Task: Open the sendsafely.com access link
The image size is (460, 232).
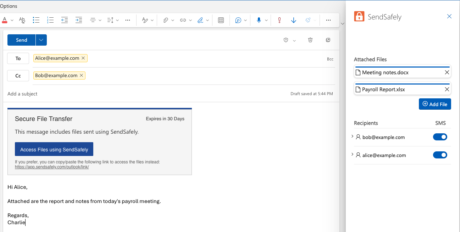Action: click(51, 167)
